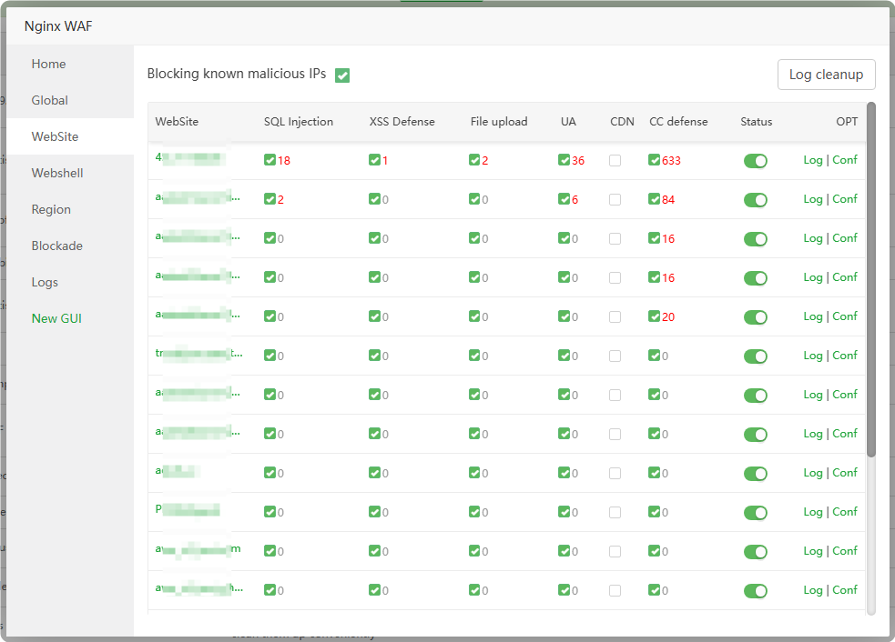
Task: Open Log for the first website row
Action: click(x=812, y=160)
